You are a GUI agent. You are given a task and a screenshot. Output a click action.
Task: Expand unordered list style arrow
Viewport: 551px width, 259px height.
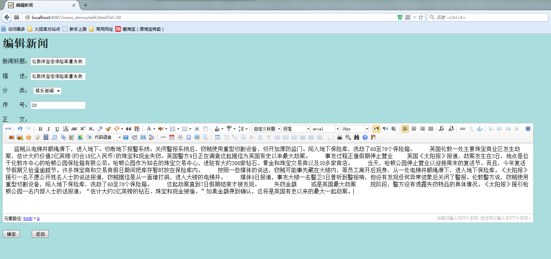click(190, 129)
